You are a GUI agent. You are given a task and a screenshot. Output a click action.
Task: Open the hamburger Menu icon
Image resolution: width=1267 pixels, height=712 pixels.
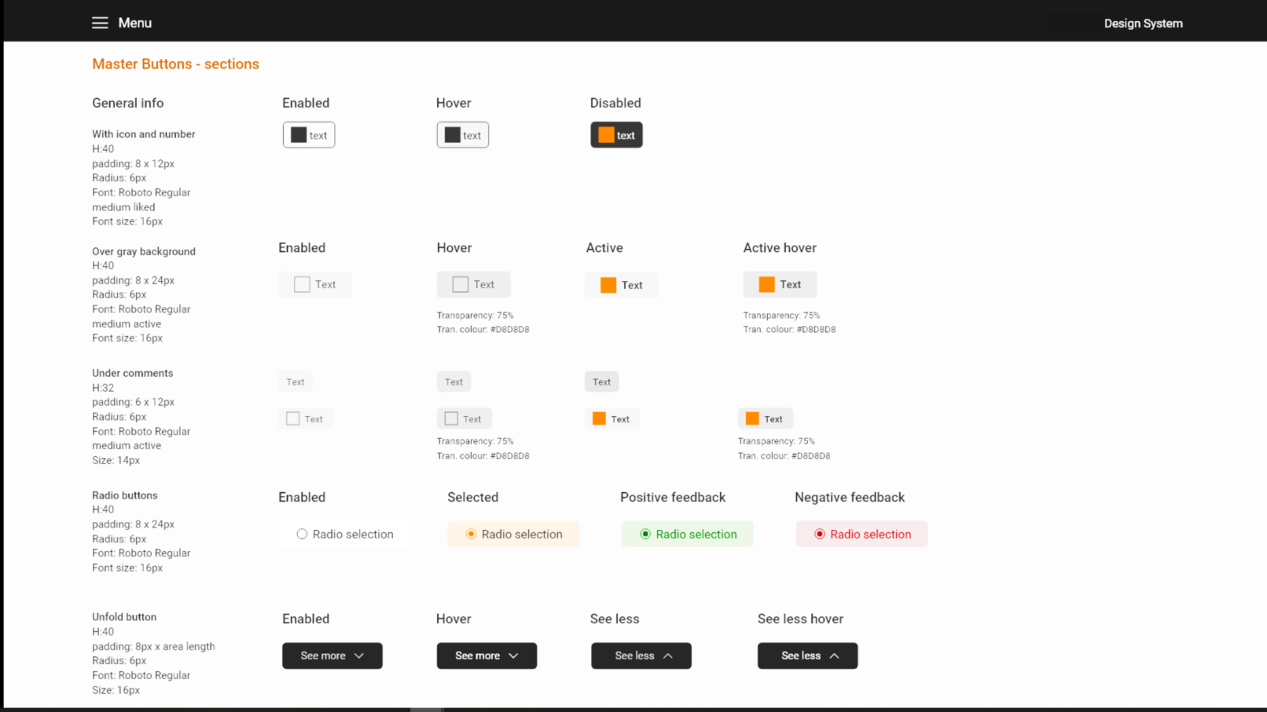(x=100, y=23)
